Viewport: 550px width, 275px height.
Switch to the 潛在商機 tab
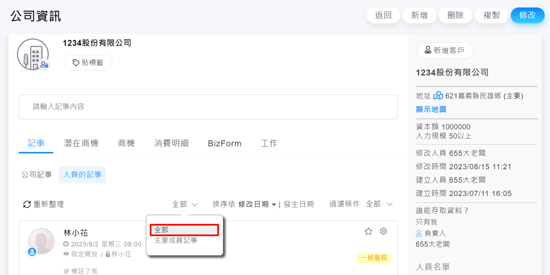tap(81, 143)
